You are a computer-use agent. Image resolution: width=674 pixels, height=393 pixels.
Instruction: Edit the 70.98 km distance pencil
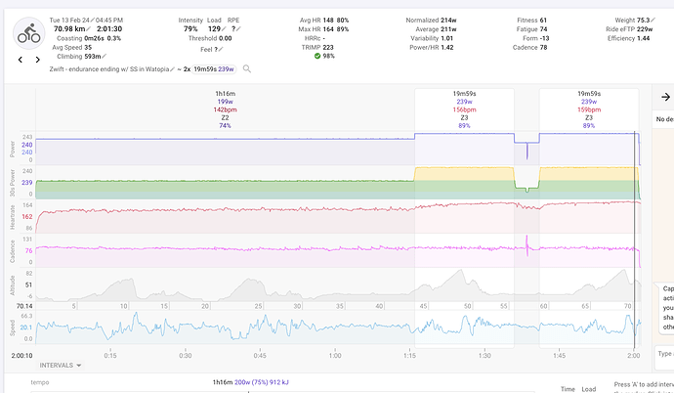click(x=89, y=29)
